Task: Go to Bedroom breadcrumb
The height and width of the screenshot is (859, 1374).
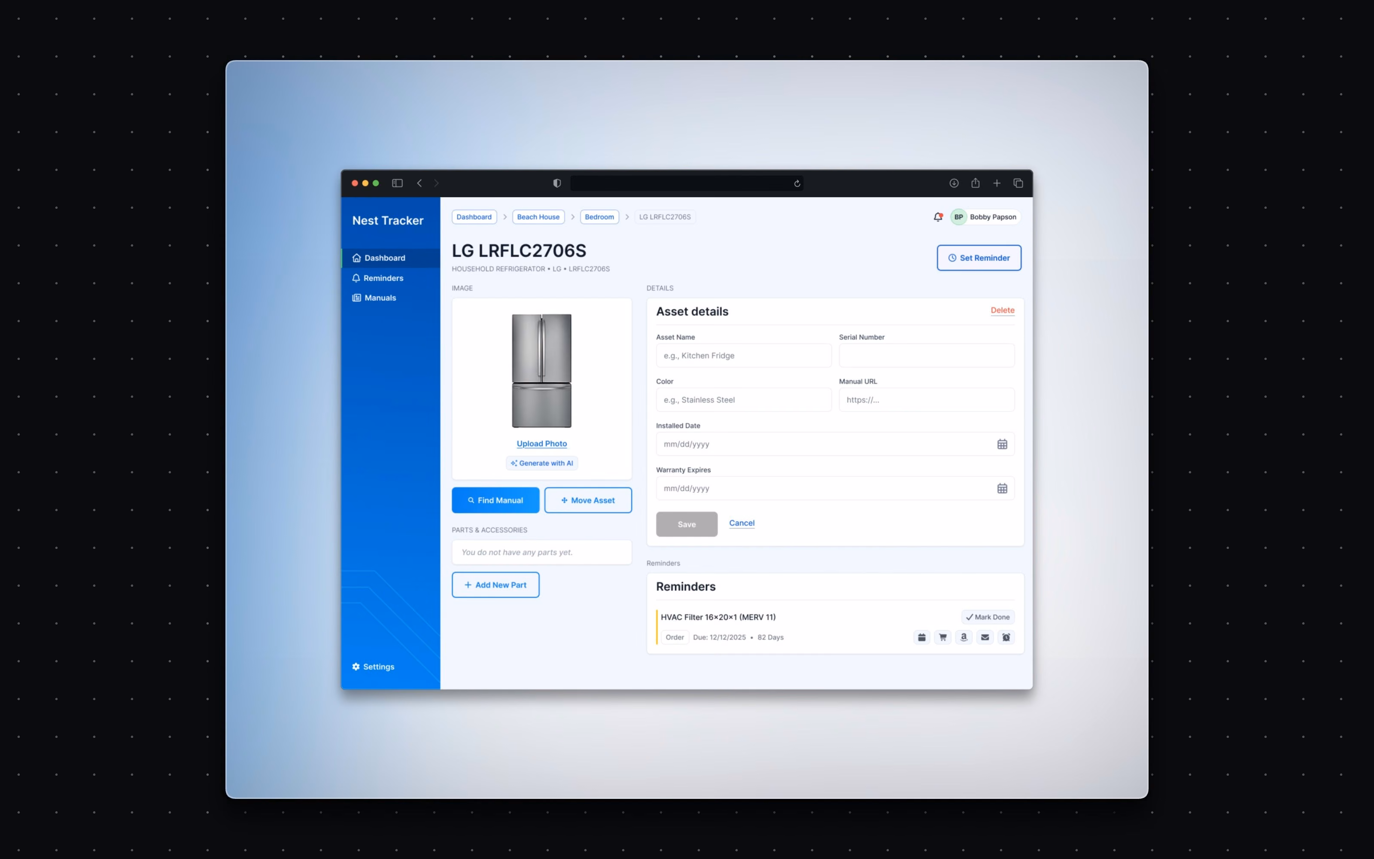Action: (x=599, y=217)
